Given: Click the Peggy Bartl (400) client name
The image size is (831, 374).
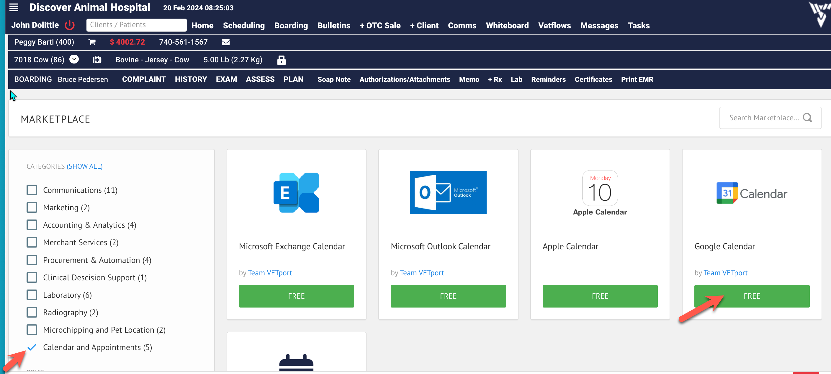Looking at the screenshot, I should pyautogui.click(x=44, y=42).
